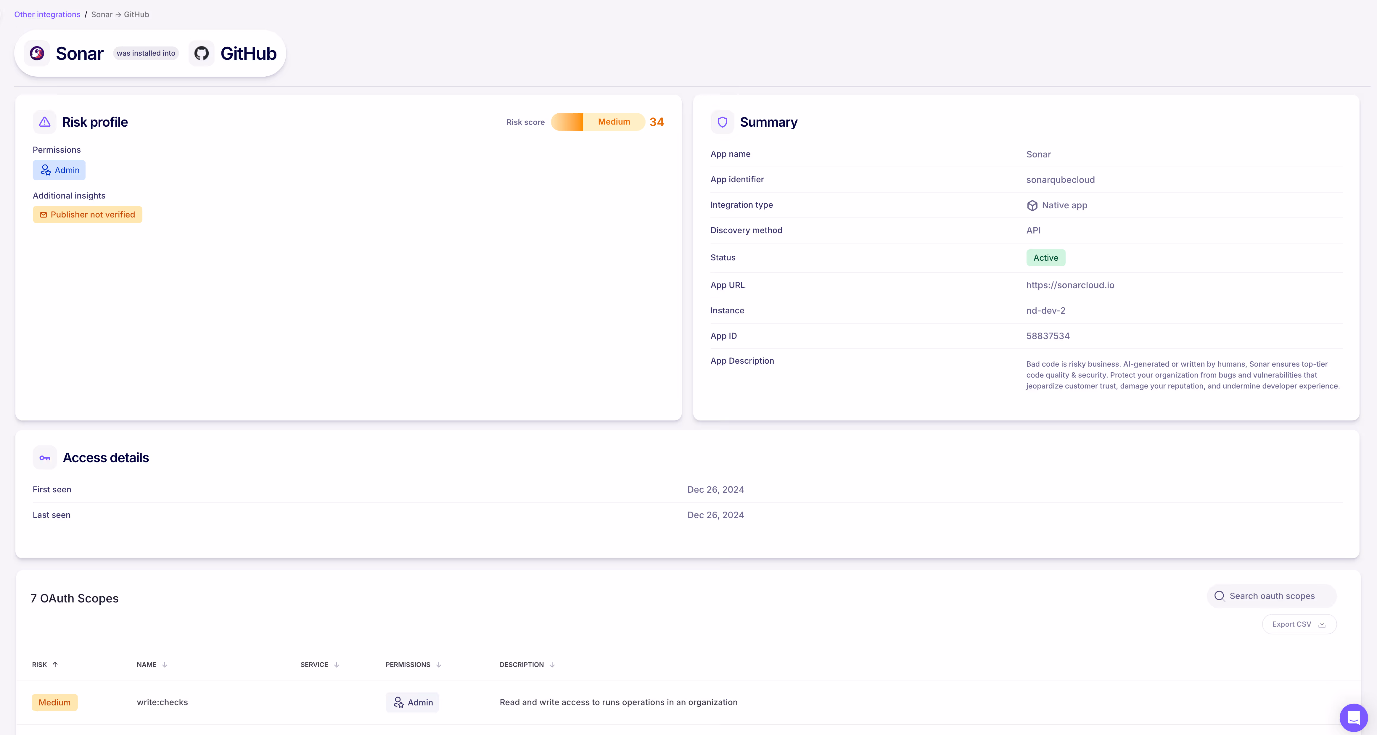Select app identifier sonarqubecloud
This screenshot has width=1377, height=735.
1060,180
